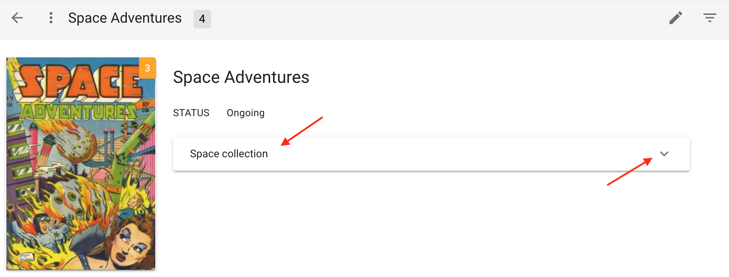Click the pencil edit series icon
This screenshot has height=277, width=729.
point(675,18)
